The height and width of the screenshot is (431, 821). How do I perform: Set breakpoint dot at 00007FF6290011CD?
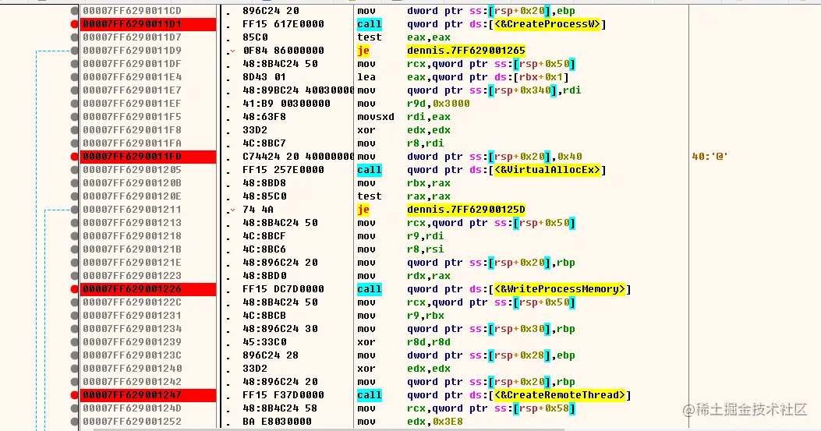coord(74,10)
